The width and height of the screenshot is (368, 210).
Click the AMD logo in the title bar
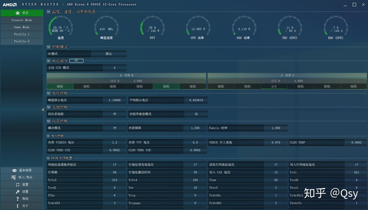pyautogui.click(x=10, y=5)
